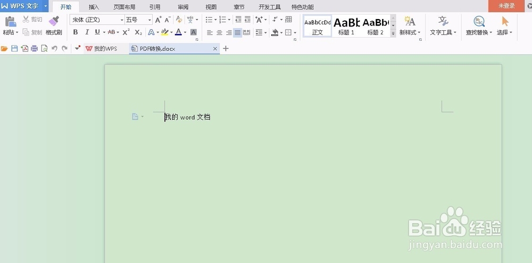Add a new document tab with plus
This screenshot has width=532, height=263.
(x=226, y=49)
